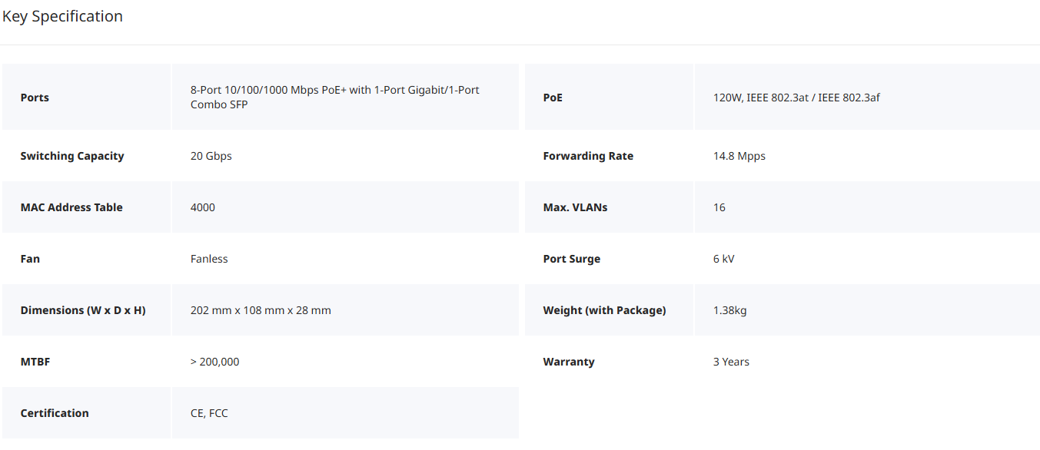Viewport: 1040px width, 450px height.
Task: Click the Fanless value cell
Action: [x=209, y=259]
